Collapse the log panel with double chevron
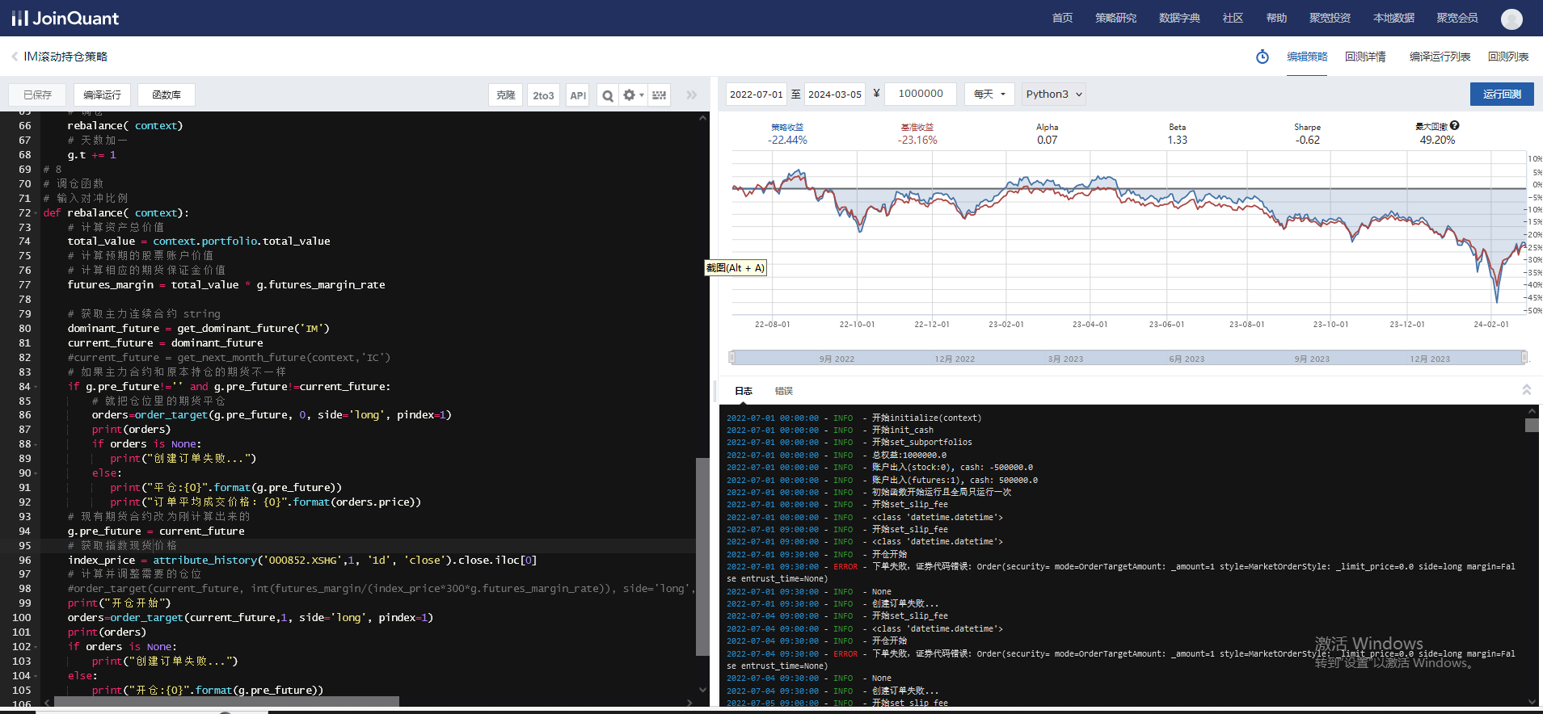 tap(1526, 390)
